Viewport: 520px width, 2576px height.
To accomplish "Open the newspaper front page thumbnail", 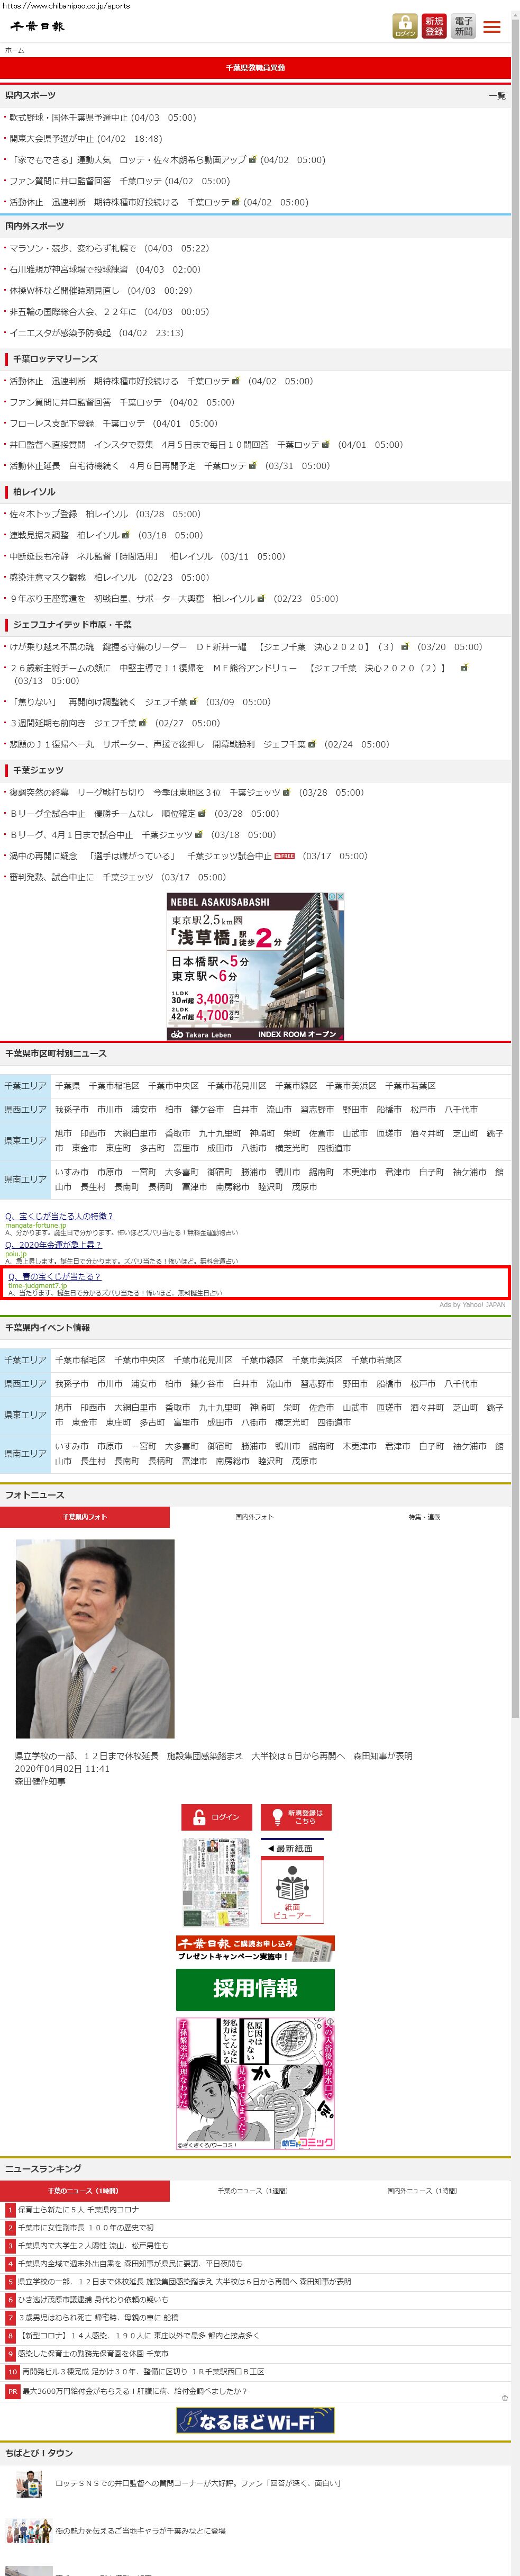I will pyautogui.click(x=216, y=1882).
